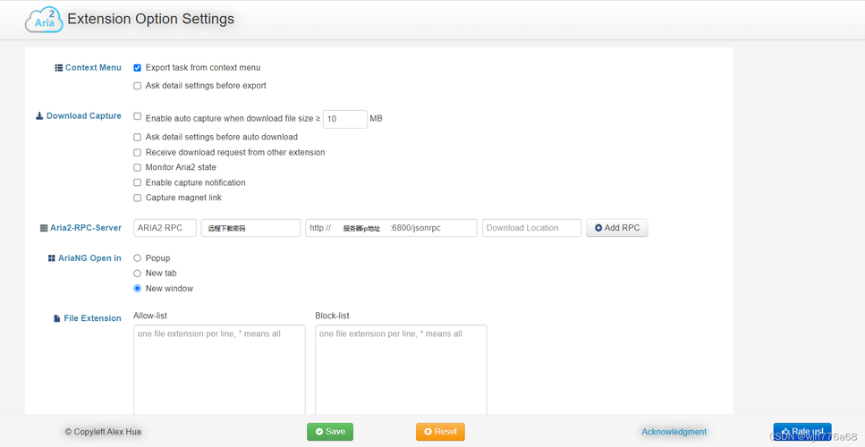Click the Block-list heading text
The image size is (865, 447).
click(332, 316)
